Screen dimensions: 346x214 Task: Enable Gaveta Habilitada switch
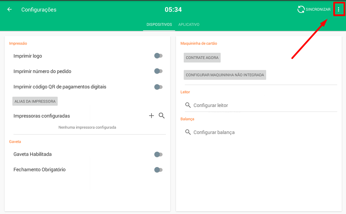point(158,154)
